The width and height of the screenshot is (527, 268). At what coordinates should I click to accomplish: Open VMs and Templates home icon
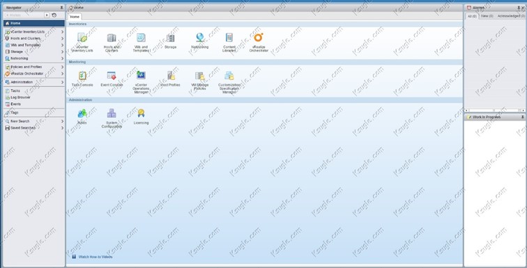tap(141, 38)
